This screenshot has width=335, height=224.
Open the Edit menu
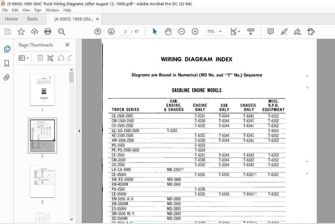(15, 10)
